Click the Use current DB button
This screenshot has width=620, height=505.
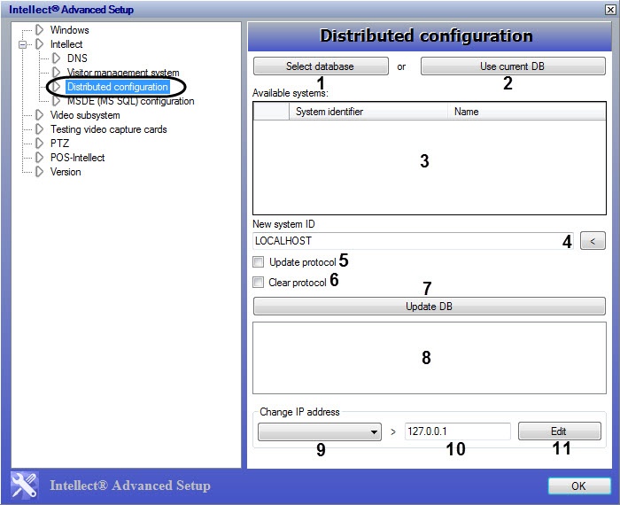(x=513, y=66)
